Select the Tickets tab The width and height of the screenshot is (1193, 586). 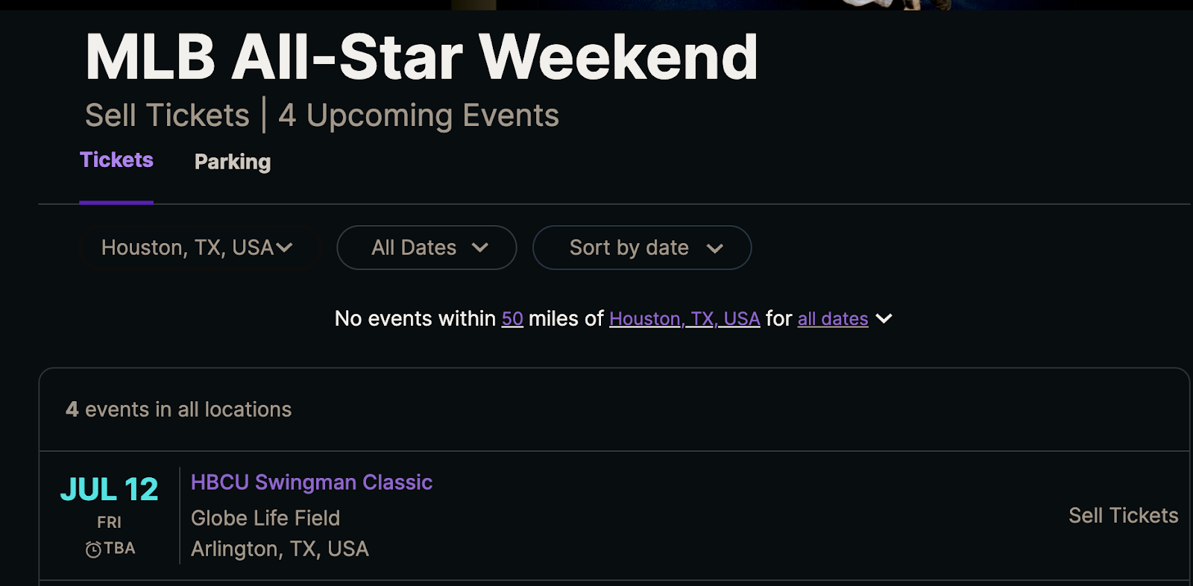coord(116,160)
